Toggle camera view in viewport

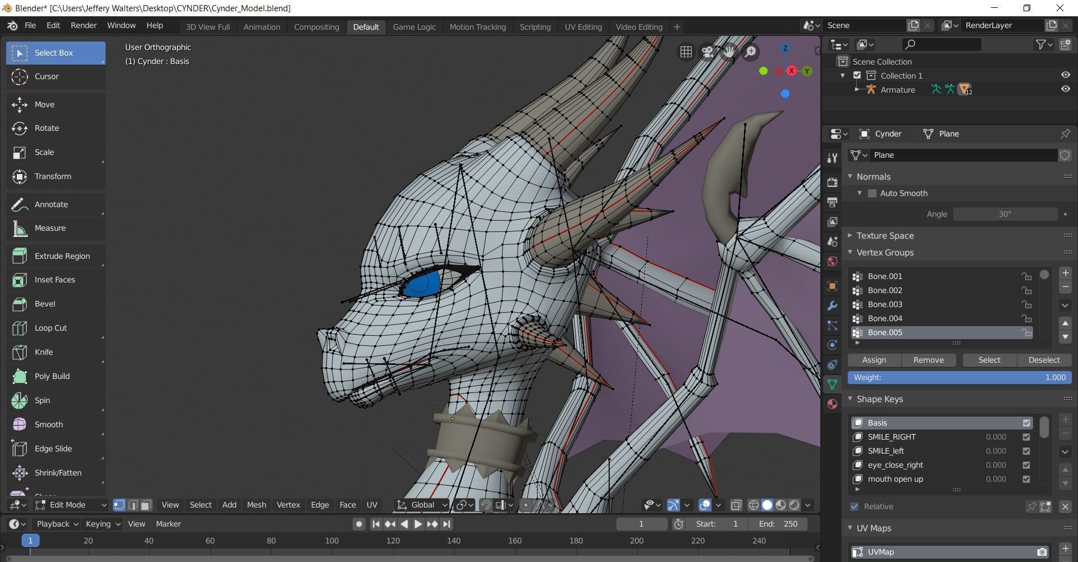point(707,52)
